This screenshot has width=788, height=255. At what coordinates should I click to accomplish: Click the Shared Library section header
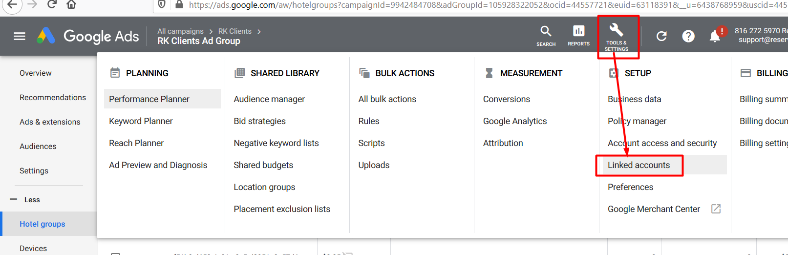[x=277, y=73]
